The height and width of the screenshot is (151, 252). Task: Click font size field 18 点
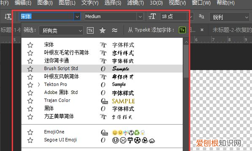pyautogui.click(x=174, y=16)
